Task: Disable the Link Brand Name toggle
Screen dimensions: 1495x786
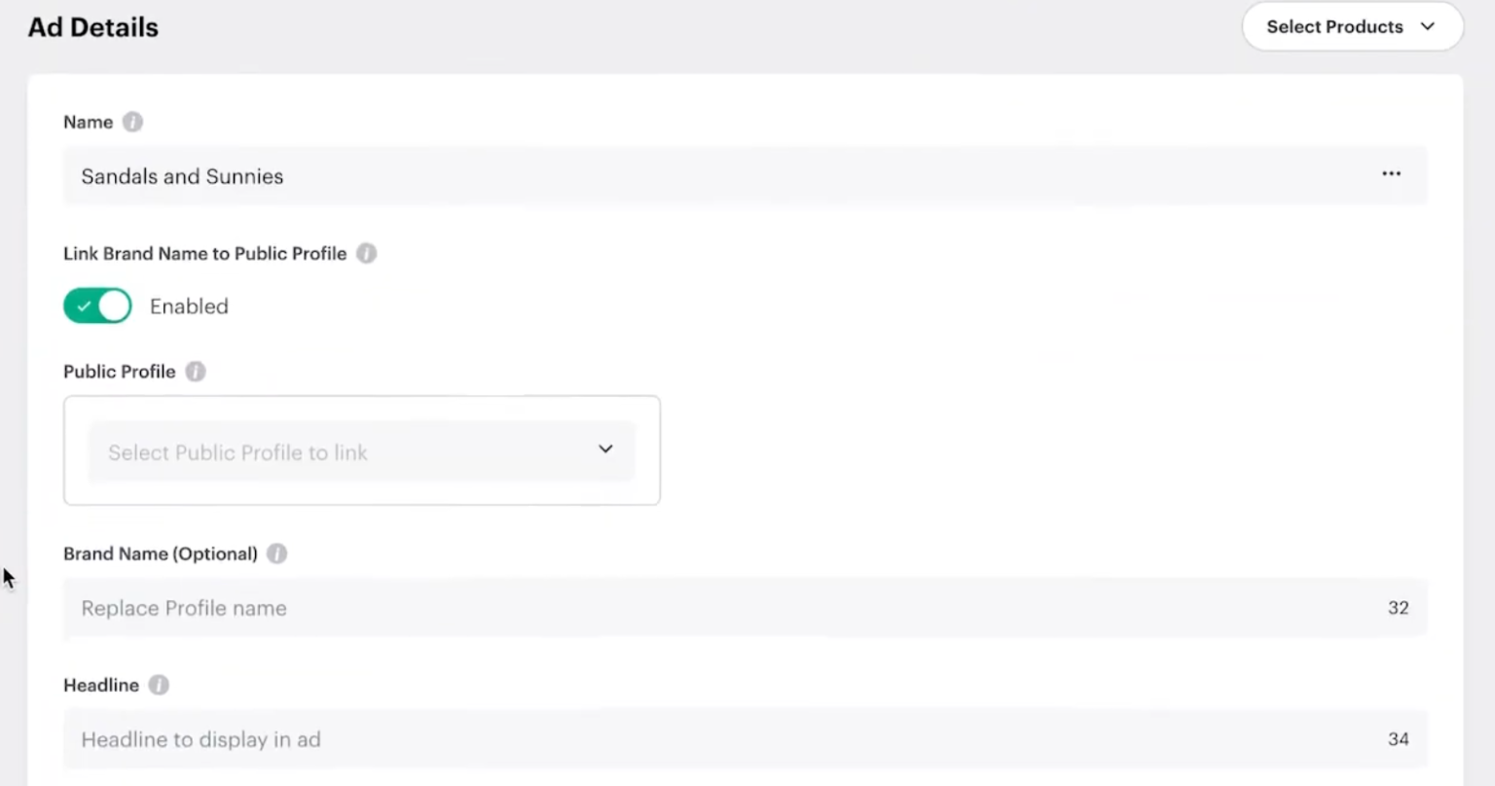Action: tap(97, 306)
